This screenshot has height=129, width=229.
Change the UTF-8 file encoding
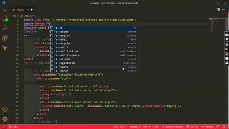point(146,126)
